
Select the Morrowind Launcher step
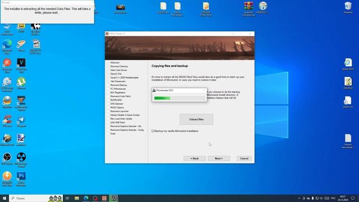pyautogui.click(x=119, y=111)
